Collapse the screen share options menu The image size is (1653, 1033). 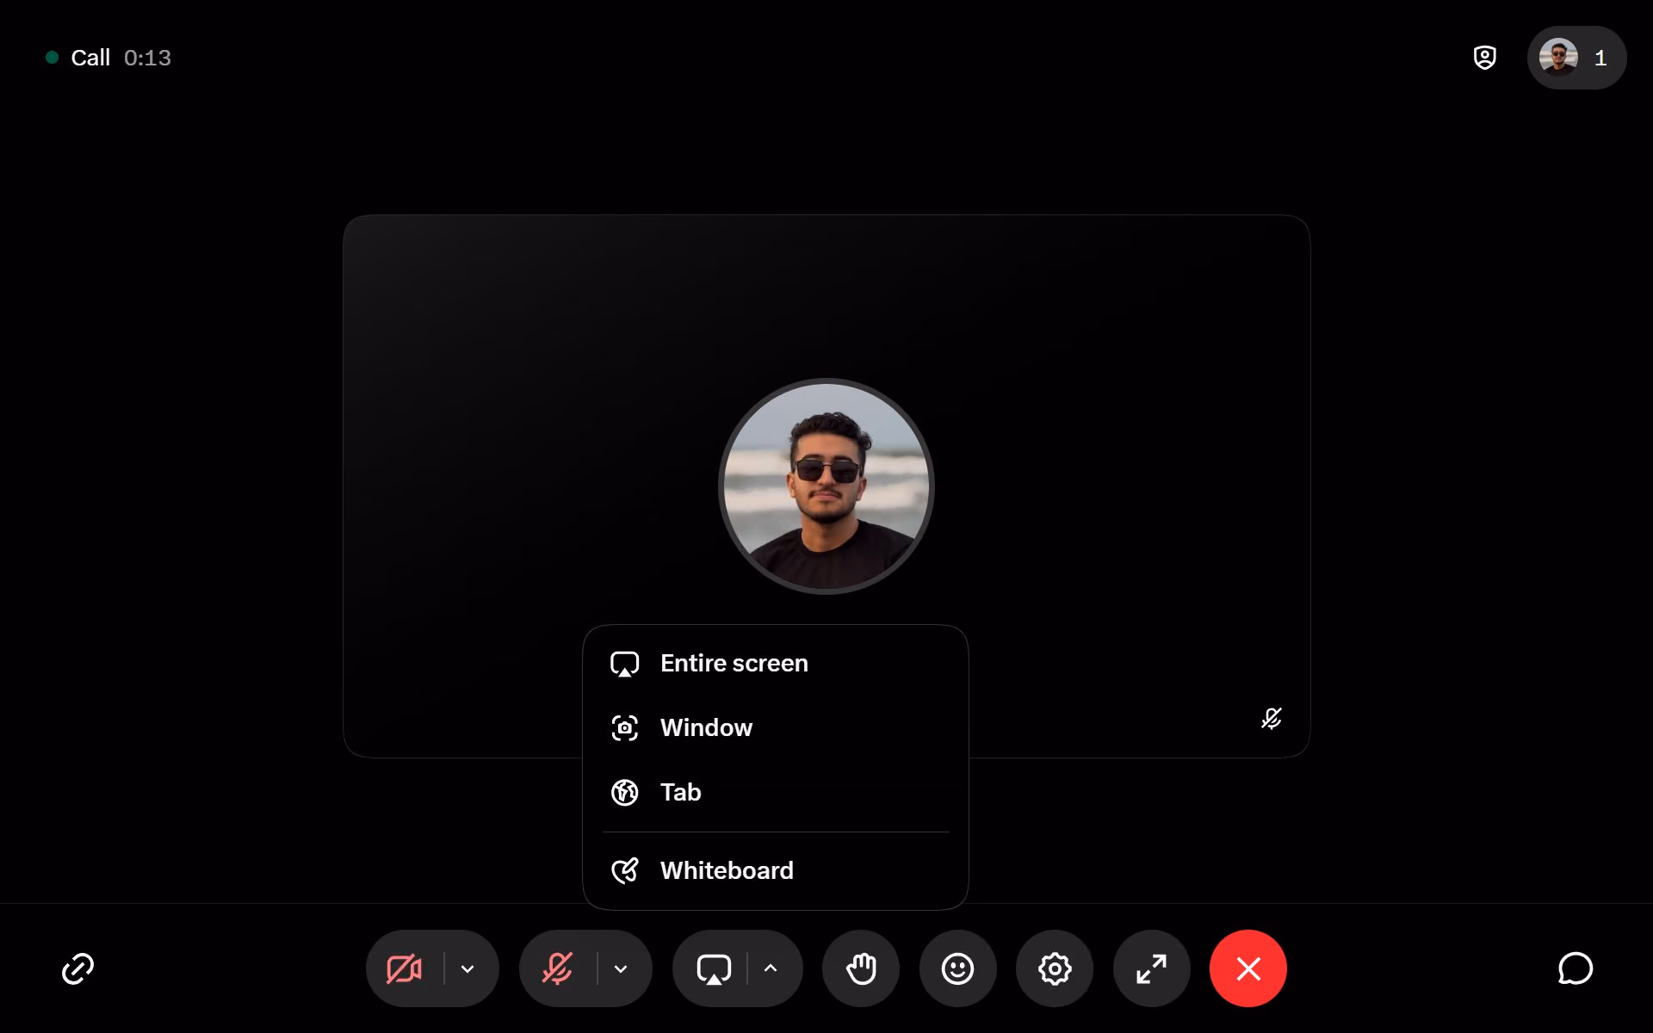coord(771,968)
